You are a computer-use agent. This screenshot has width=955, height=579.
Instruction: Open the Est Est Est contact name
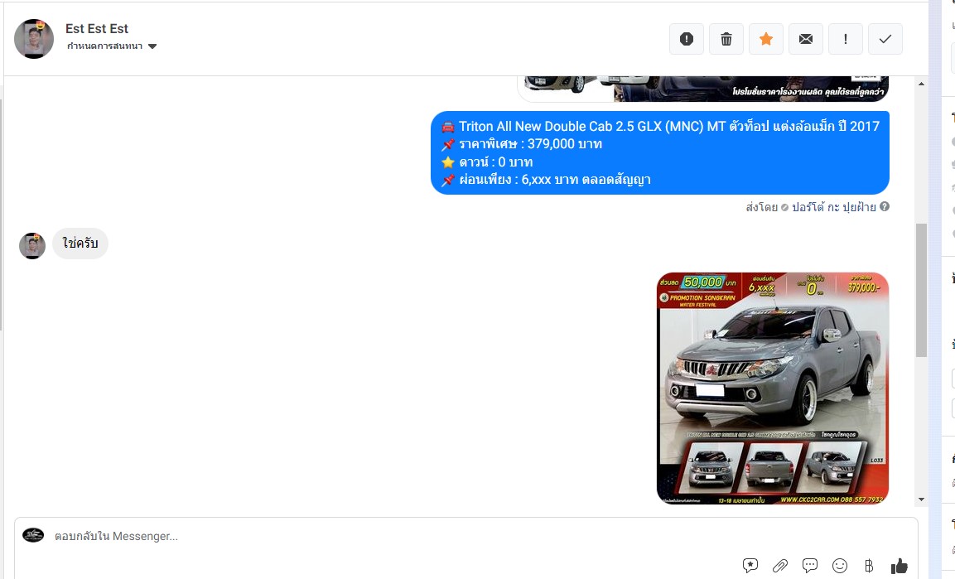click(x=97, y=29)
